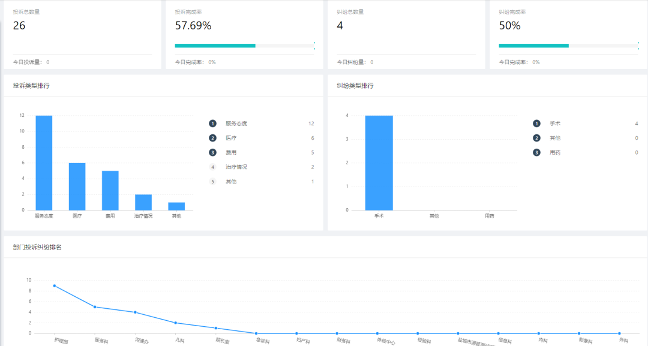Viewport: 648px width, 346px height.
Task: Click rank 2 badge beside 医疗 in list
Action: pyautogui.click(x=212, y=138)
